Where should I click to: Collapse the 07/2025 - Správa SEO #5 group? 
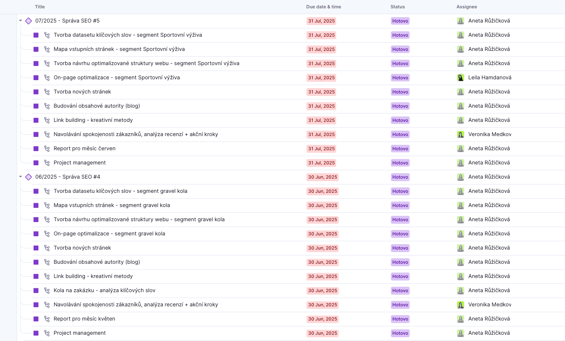20,20
